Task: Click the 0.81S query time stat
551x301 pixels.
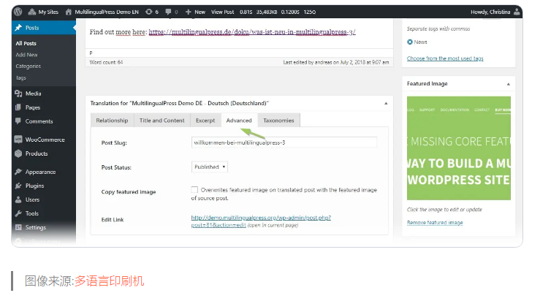Action: (246, 12)
